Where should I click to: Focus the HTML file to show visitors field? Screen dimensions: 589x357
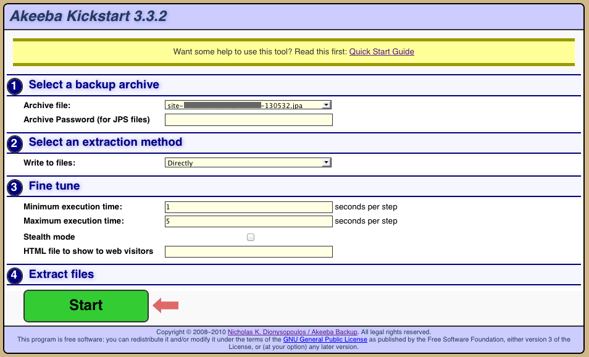click(248, 251)
